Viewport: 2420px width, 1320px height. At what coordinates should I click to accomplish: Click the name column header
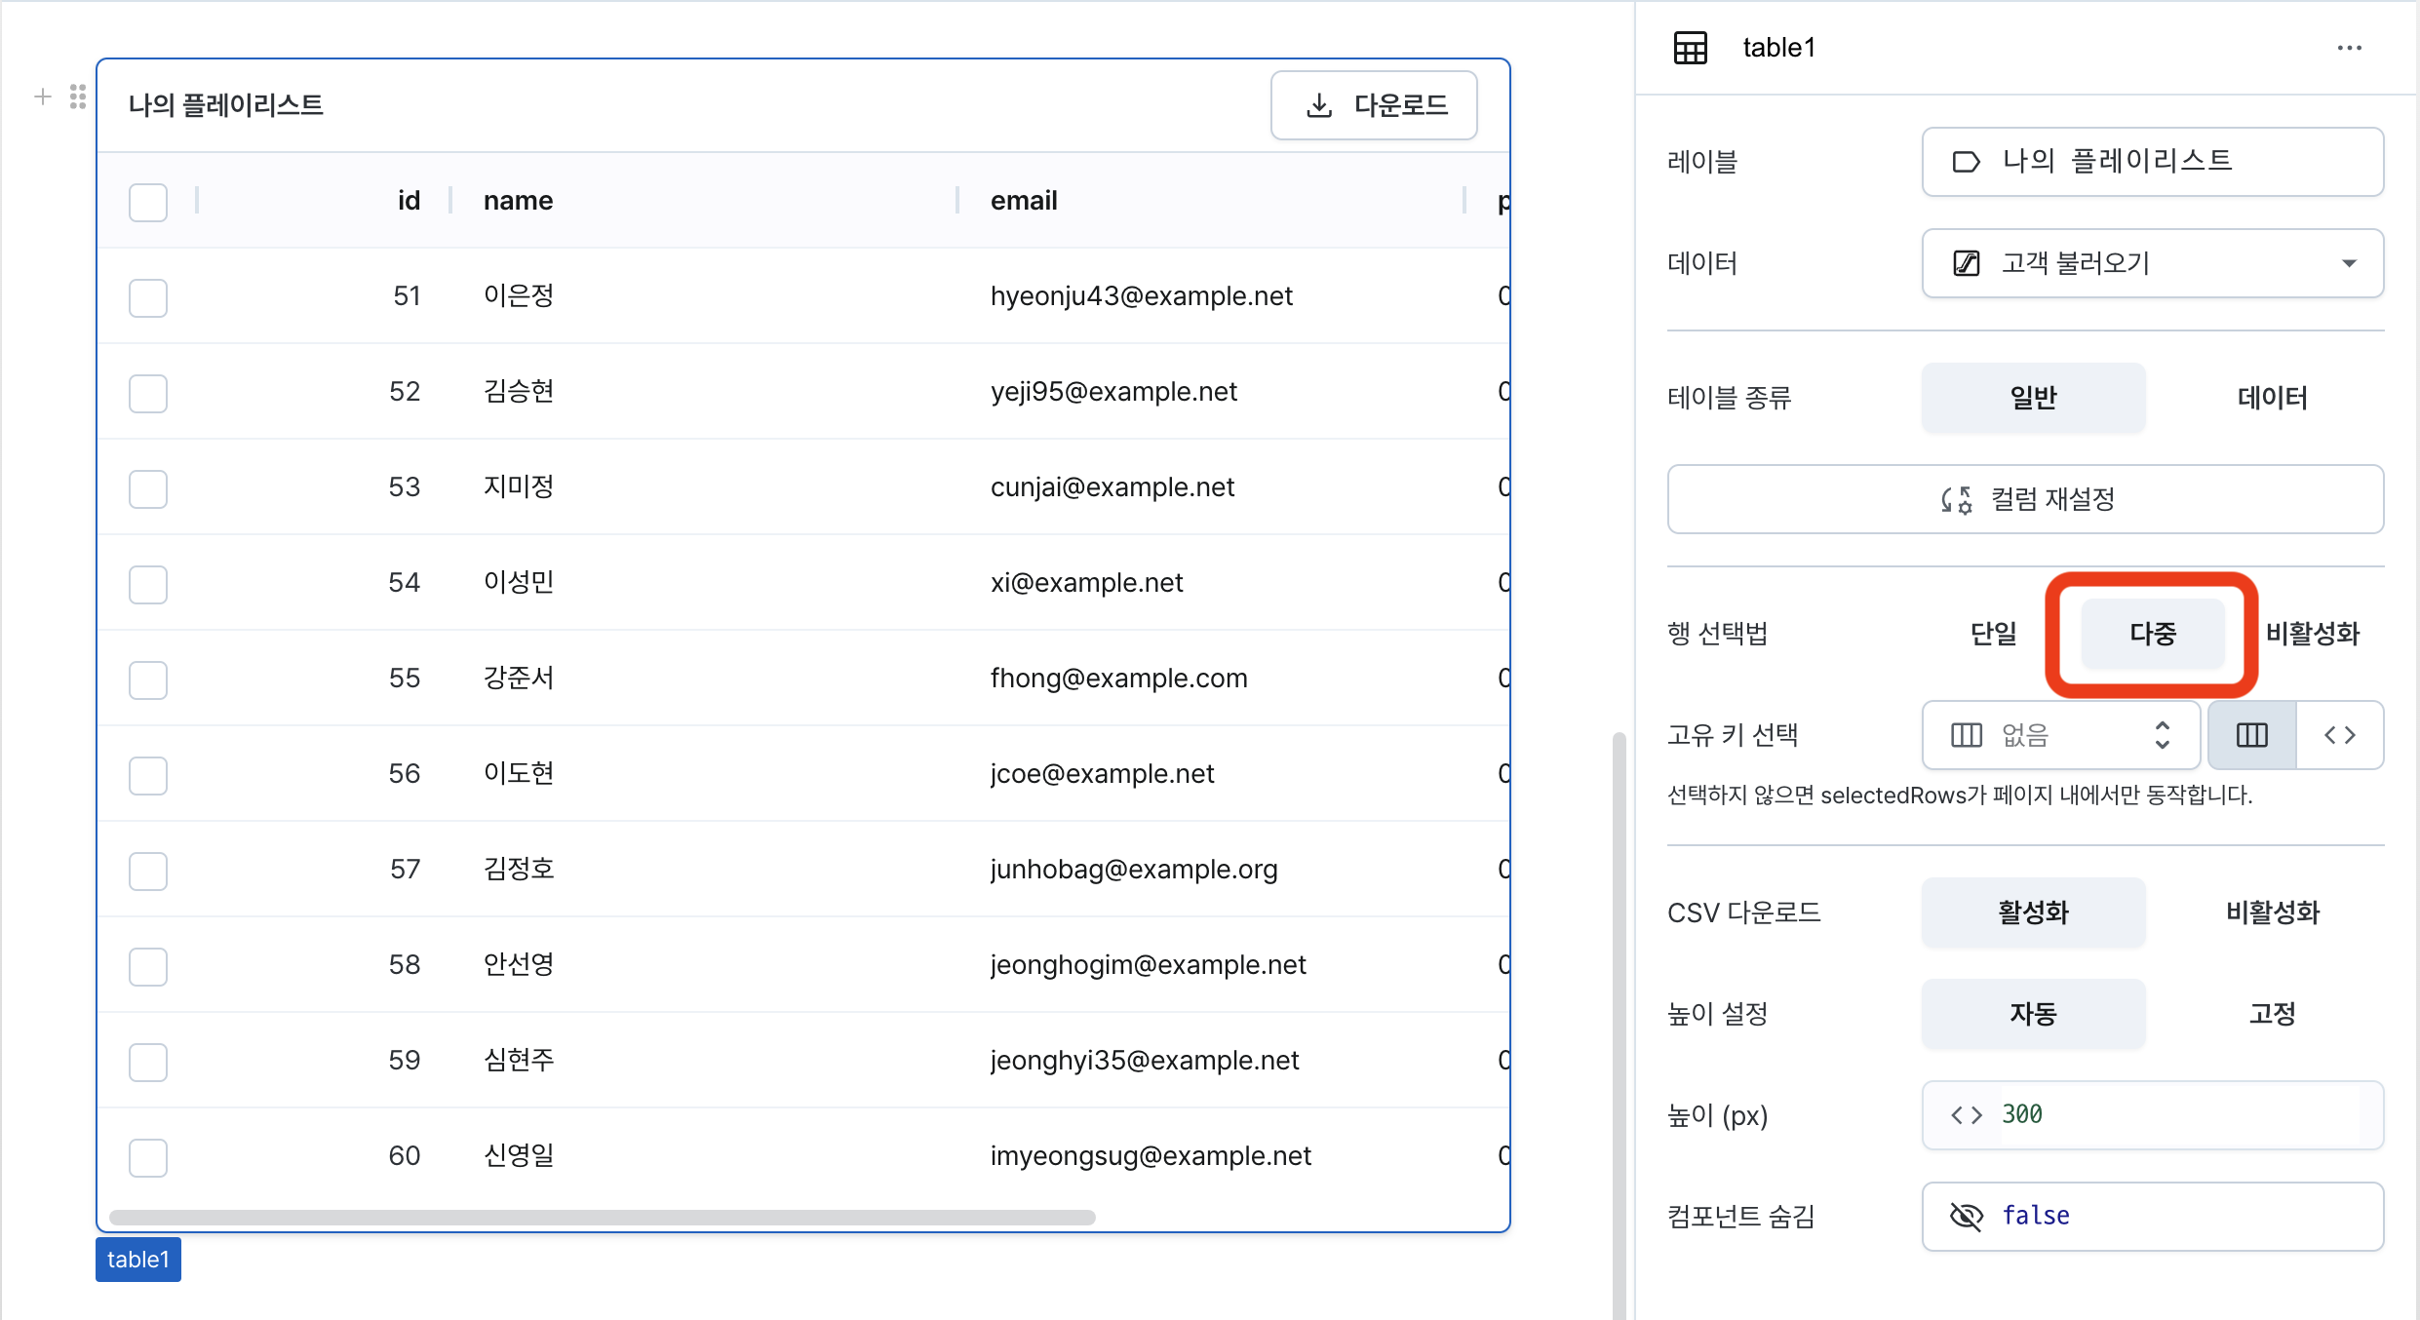518,201
